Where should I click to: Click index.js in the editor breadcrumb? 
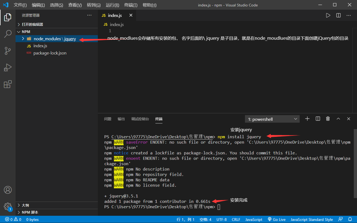(x=117, y=24)
